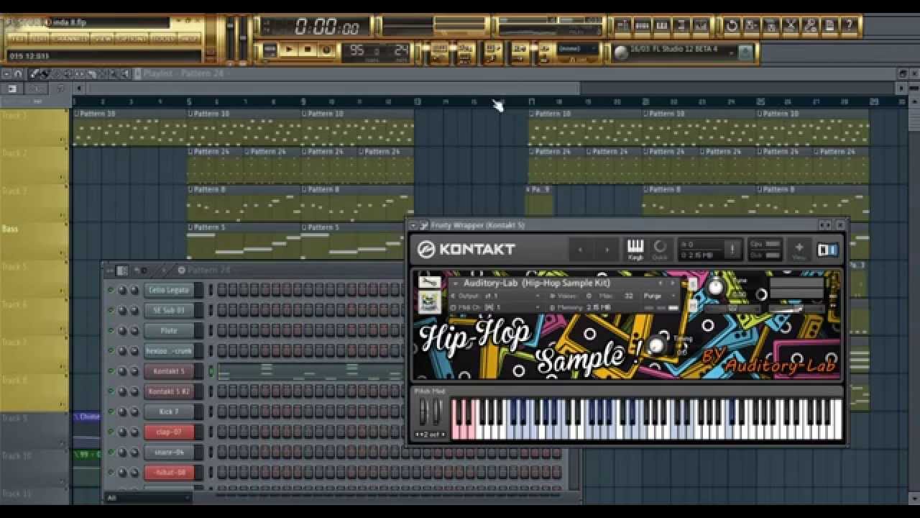Screen dimensions: 920x518
Task: Open the OPTIONS menu
Action: coord(132,38)
